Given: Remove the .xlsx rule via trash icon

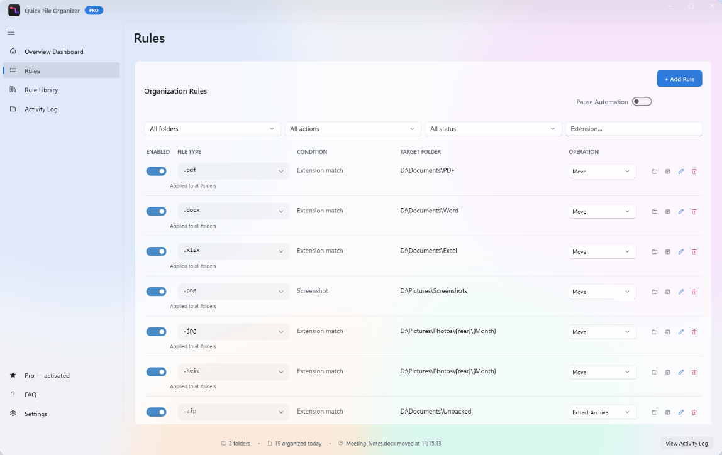Looking at the screenshot, I should tap(694, 251).
